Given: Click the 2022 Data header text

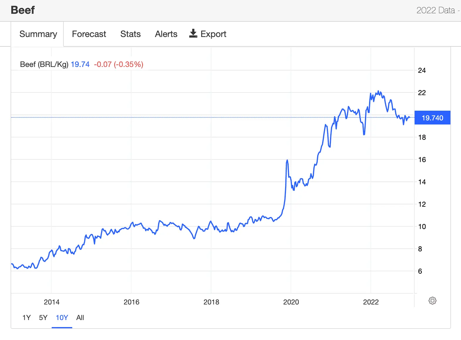Looking at the screenshot, I should click(x=435, y=10).
